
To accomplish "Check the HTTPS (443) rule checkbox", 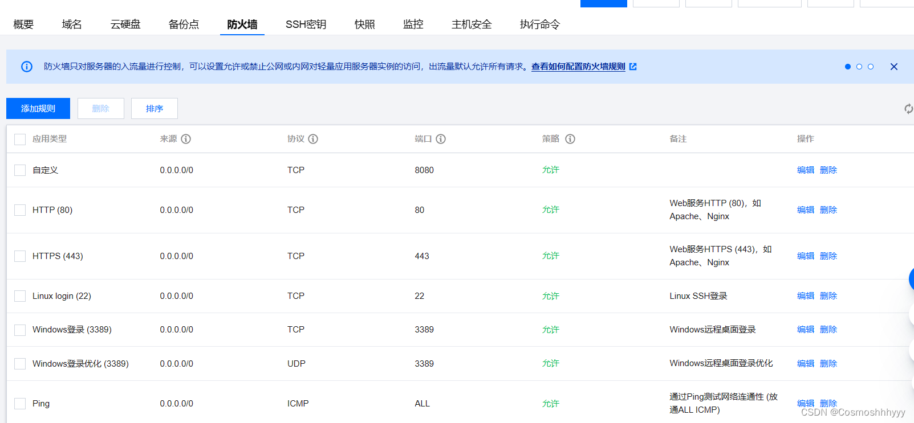I will [20, 256].
